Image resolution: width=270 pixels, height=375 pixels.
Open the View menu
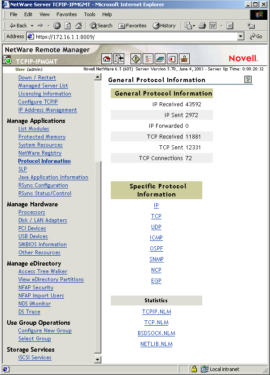(44, 14)
